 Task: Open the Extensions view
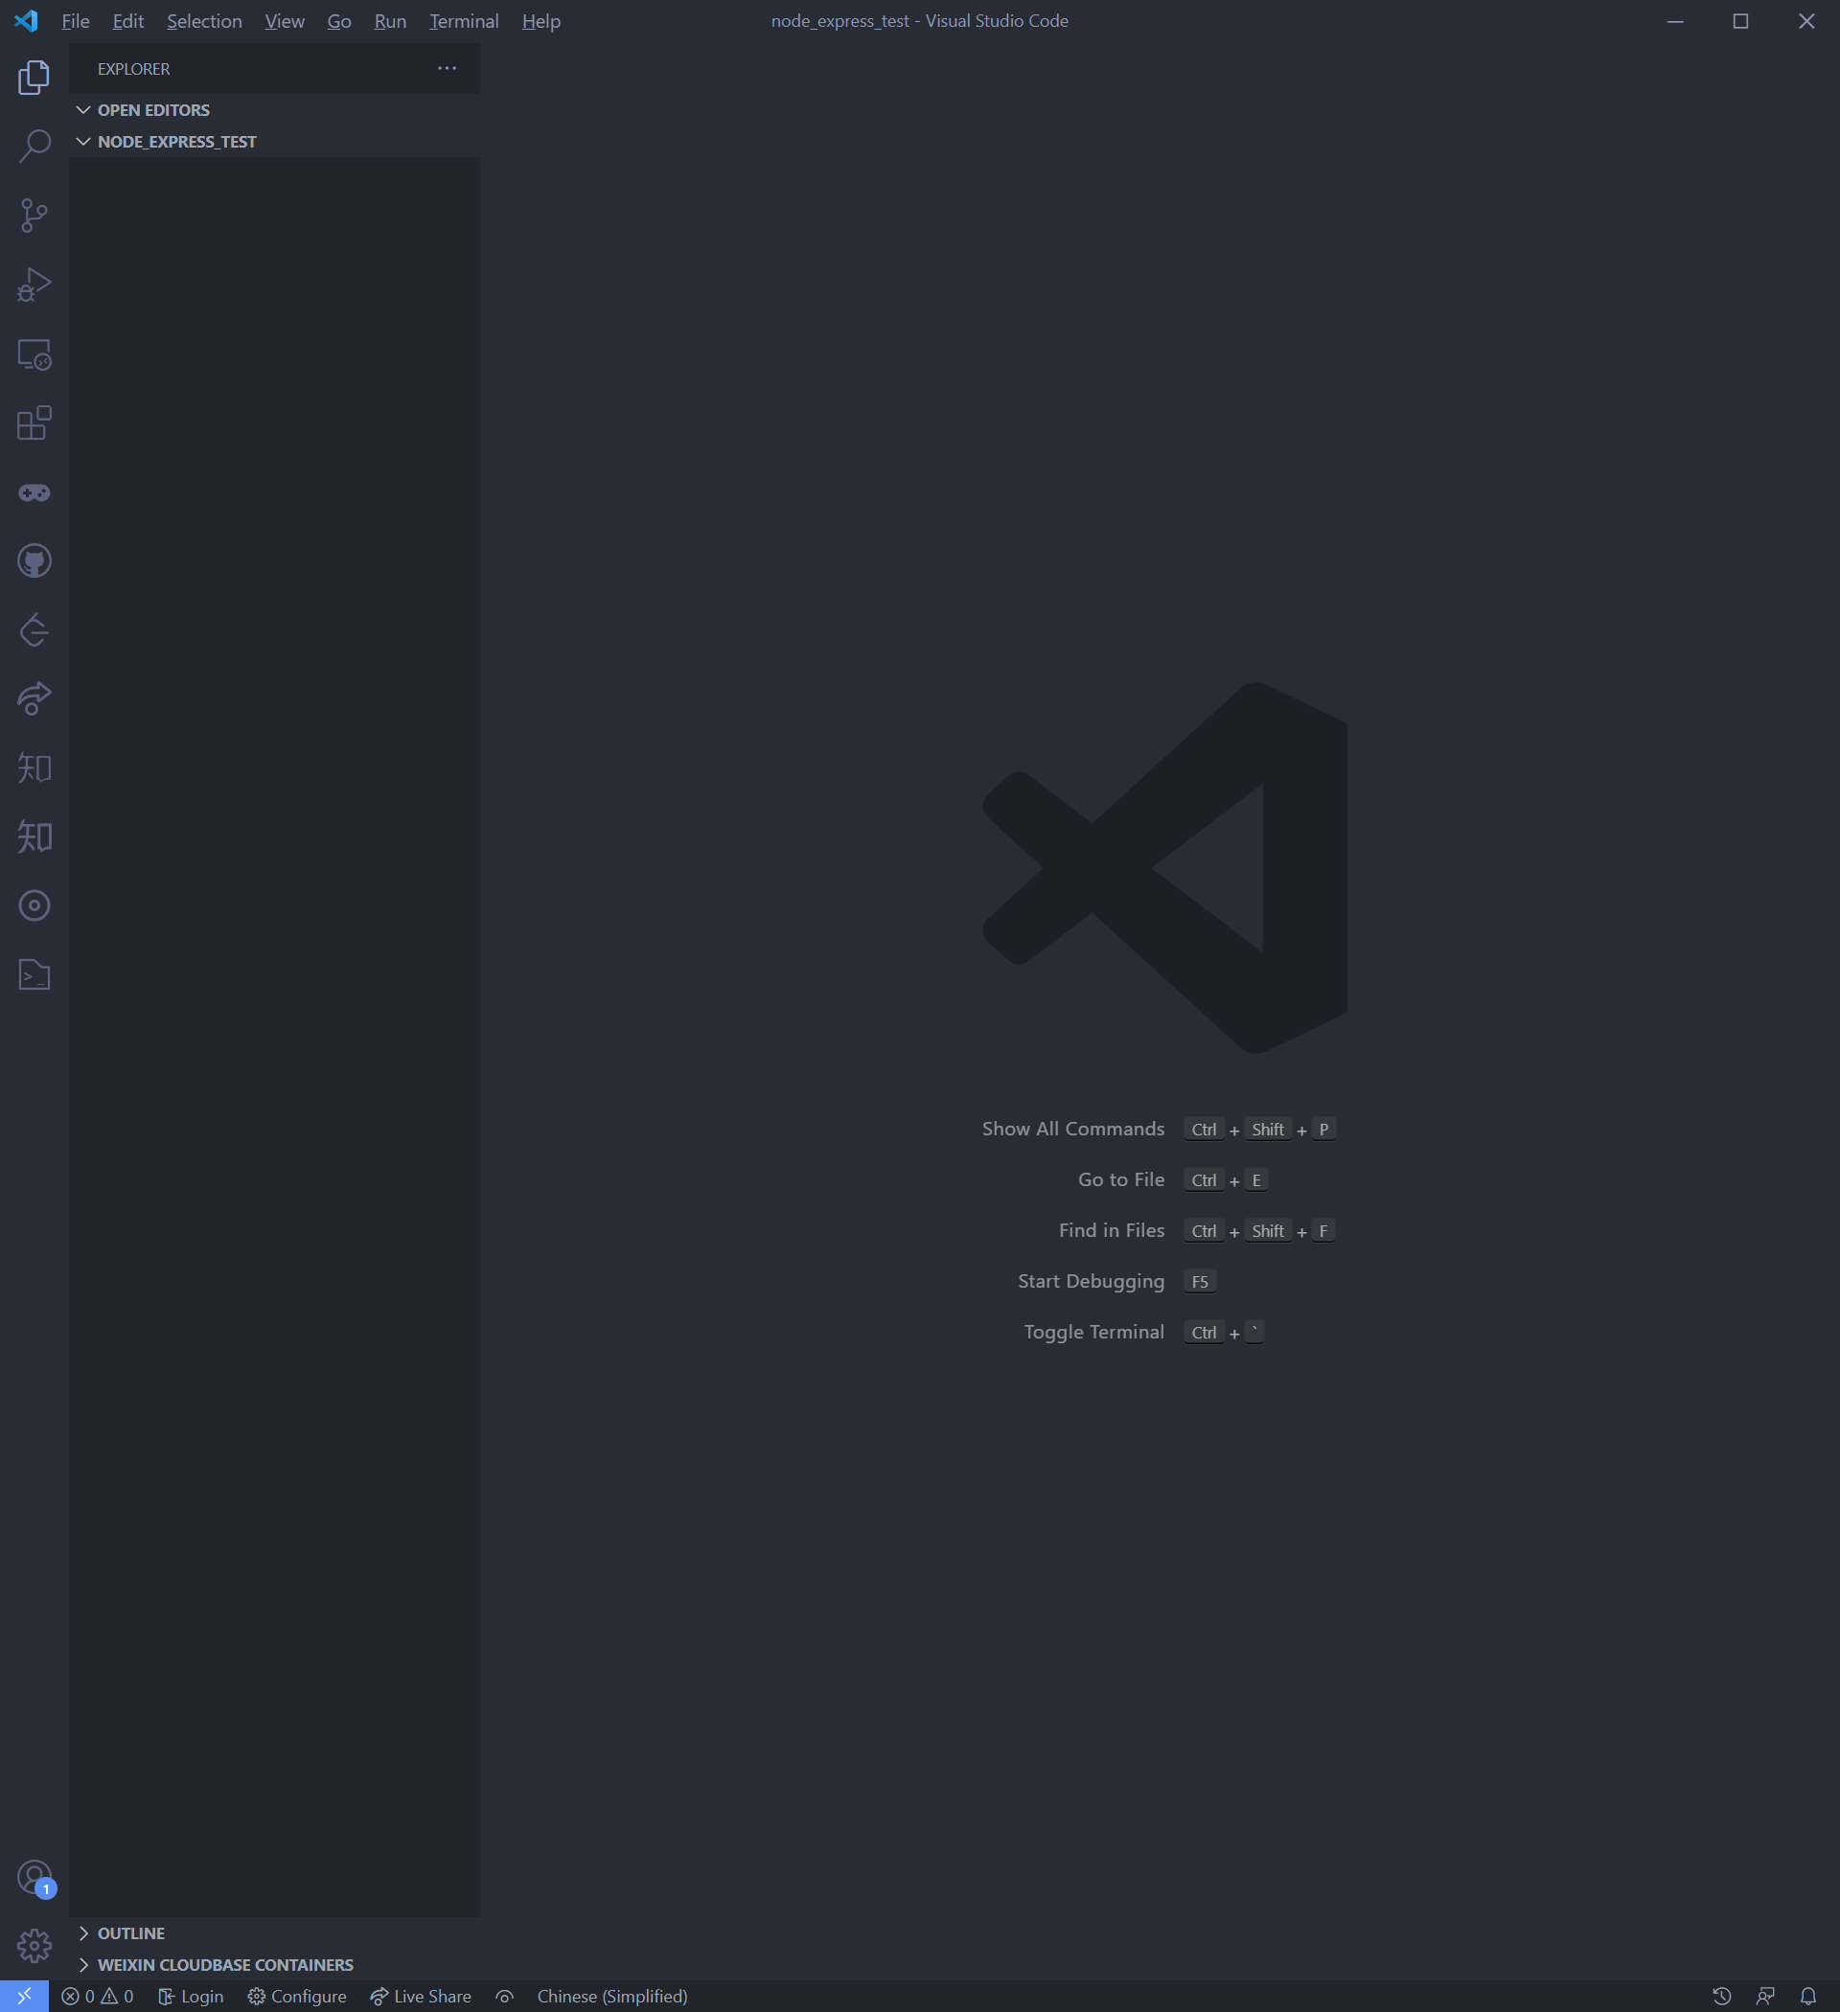point(33,423)
